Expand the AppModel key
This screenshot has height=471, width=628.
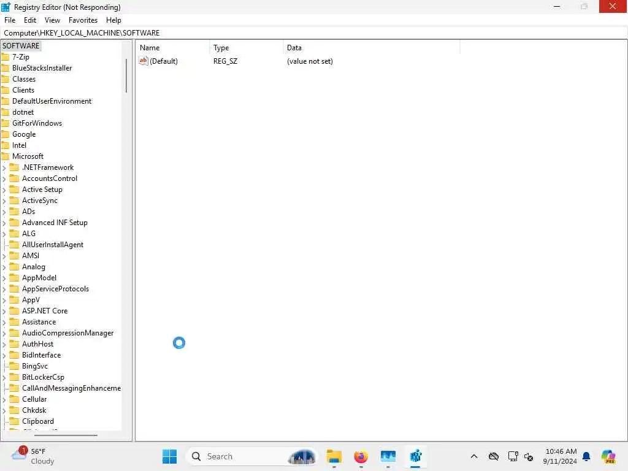[x=4, y=278]
